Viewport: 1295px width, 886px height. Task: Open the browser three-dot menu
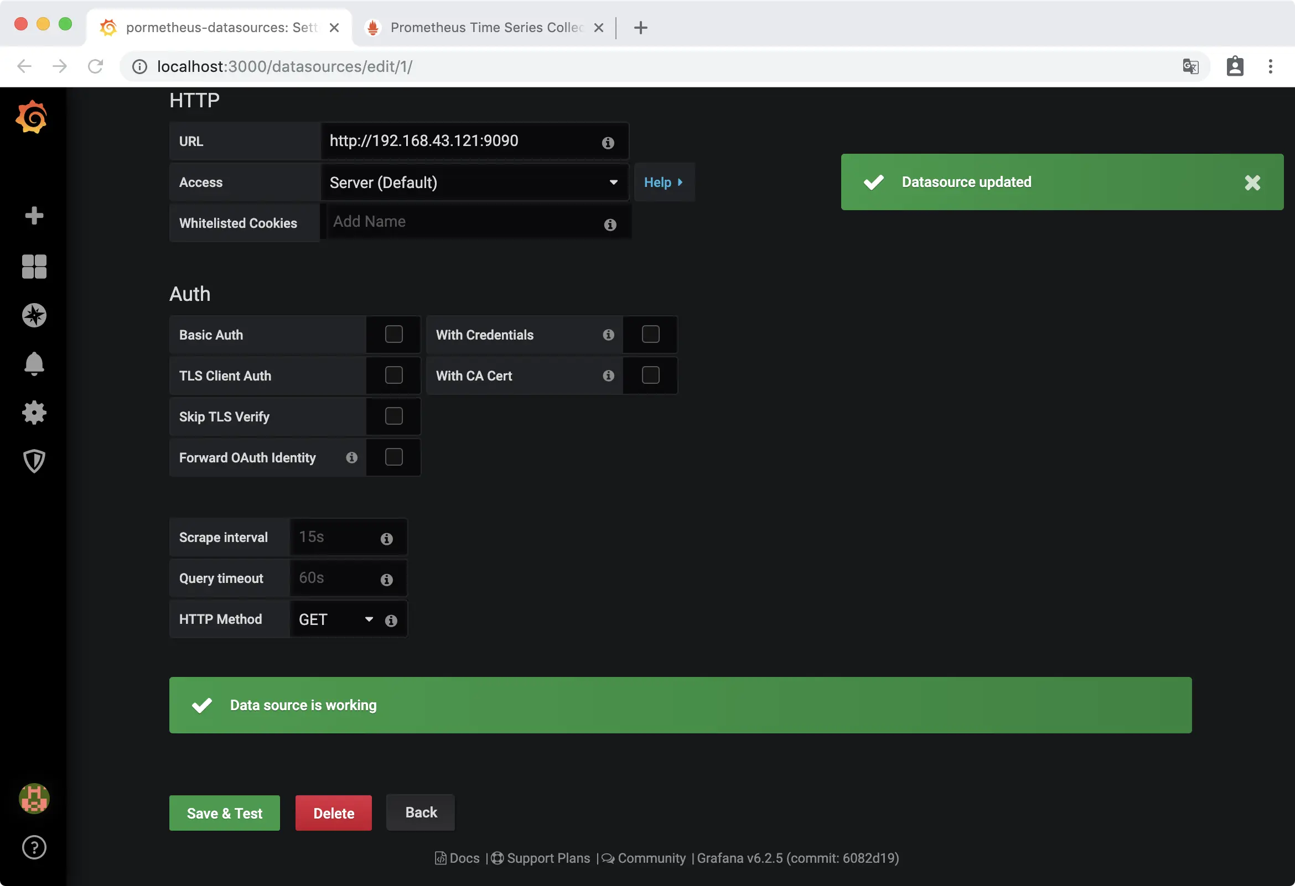pyautogui.click(x=1271, y=66)
